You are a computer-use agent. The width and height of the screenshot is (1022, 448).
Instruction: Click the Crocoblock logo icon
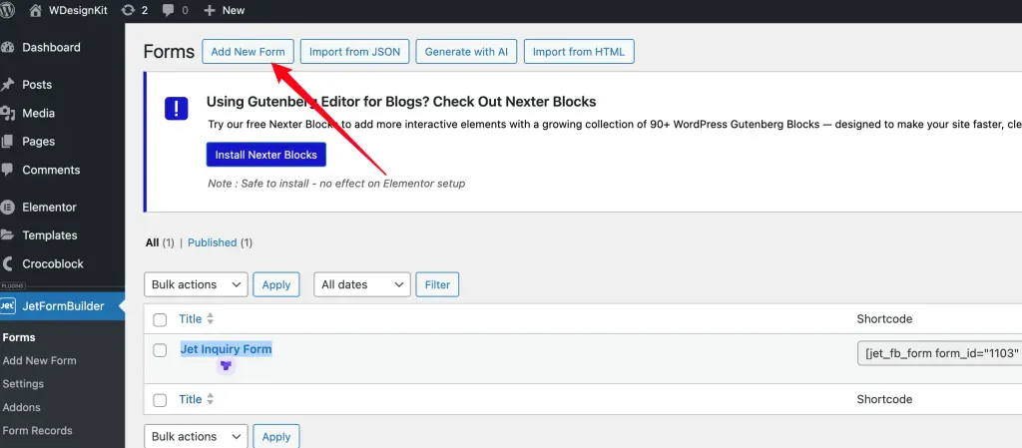[7, 263]
